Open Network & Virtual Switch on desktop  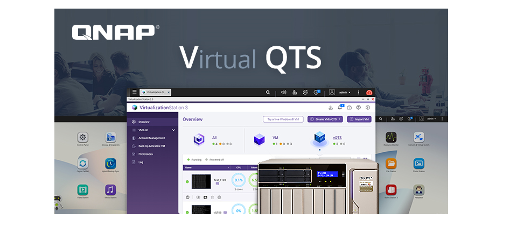(x=419, y=139)
